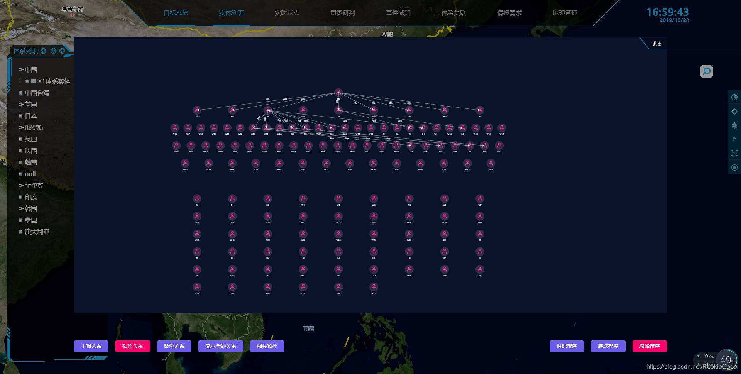
Task: Select node Z21 in topology graph
Action: click(x=253, y=128)
